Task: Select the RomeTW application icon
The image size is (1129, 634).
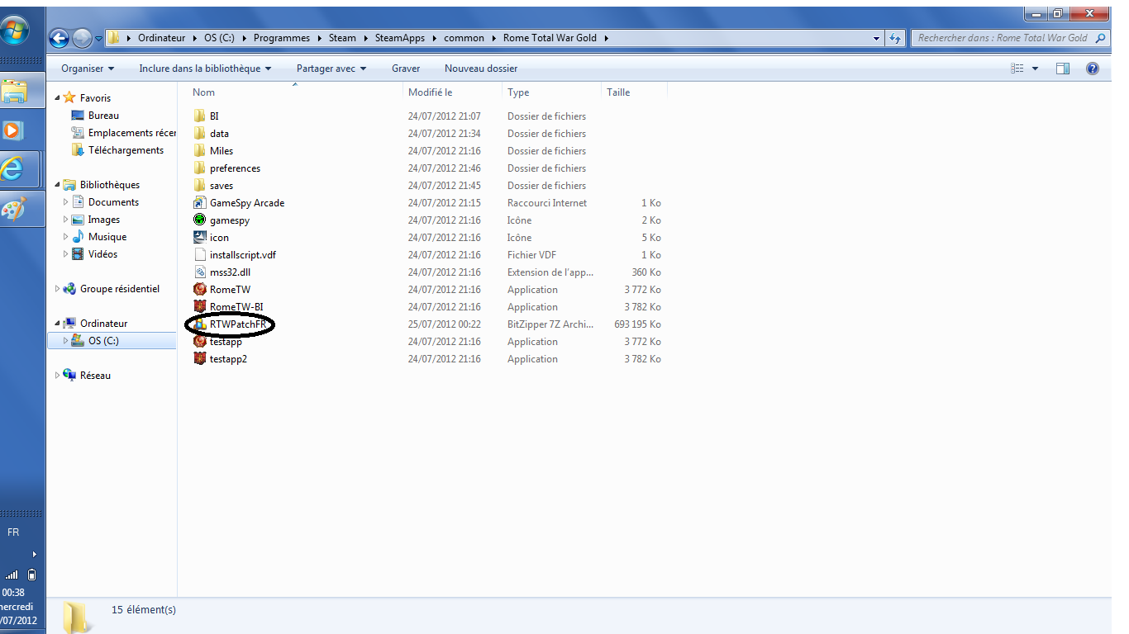Action: [x=199, y=290]
